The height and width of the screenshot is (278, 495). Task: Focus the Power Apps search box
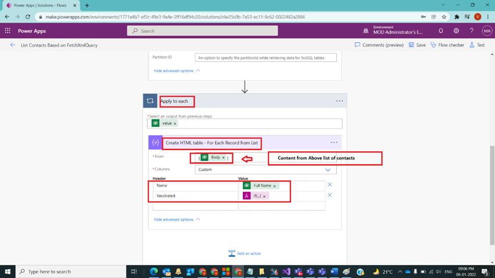[x=202, y=31]
